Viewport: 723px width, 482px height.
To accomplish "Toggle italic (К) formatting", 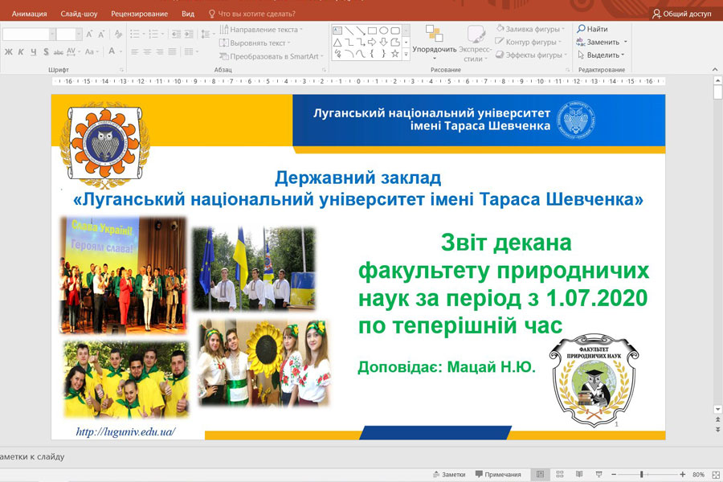I will [21, 51].
